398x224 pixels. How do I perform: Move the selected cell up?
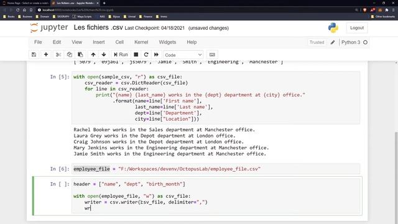pos(93,55)
